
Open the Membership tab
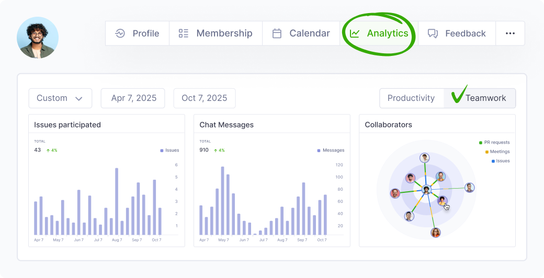click(x=224, y=33)
